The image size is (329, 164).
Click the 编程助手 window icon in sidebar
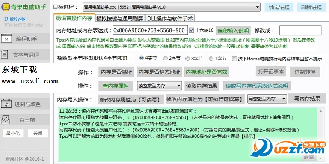tap(6, 39)
